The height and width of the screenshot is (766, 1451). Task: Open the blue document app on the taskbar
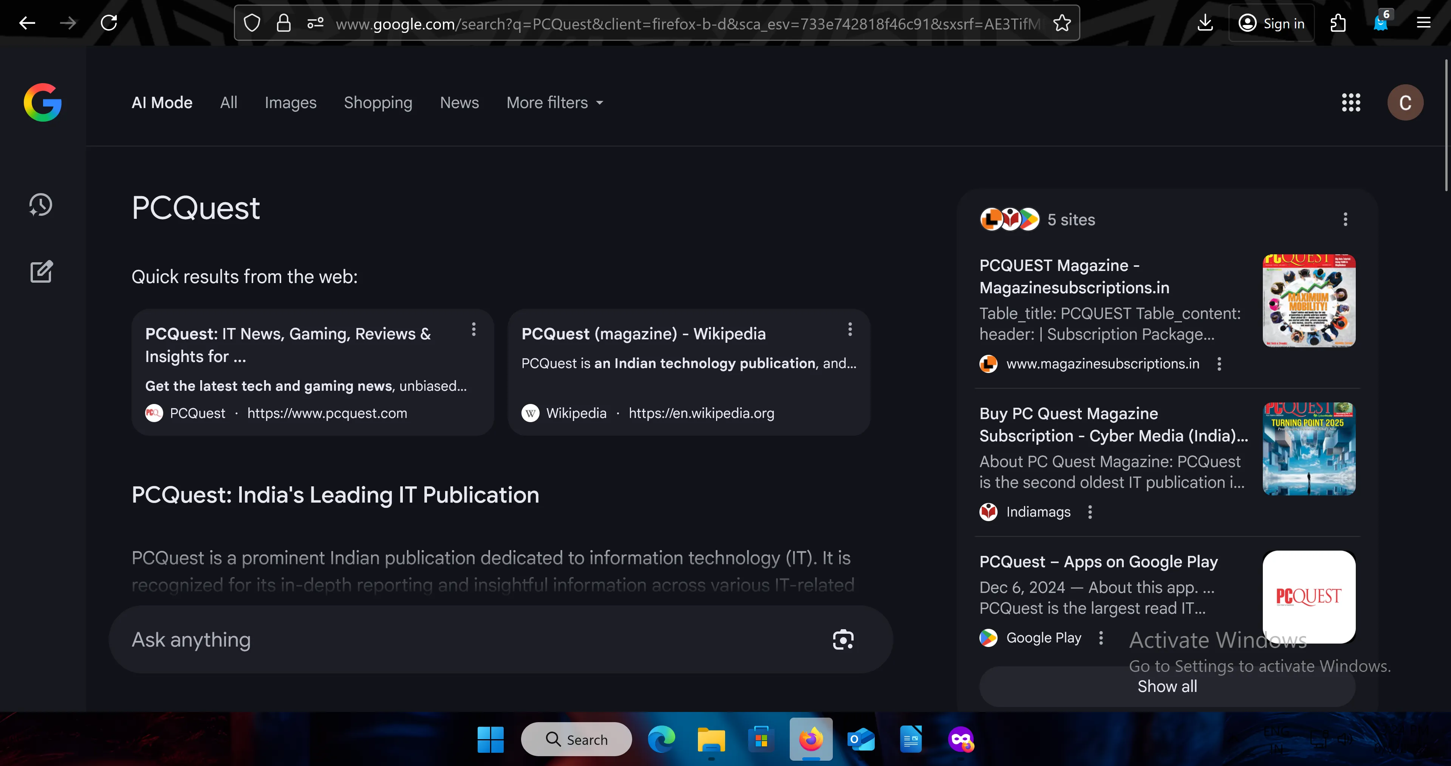click(x=911, y=740)
